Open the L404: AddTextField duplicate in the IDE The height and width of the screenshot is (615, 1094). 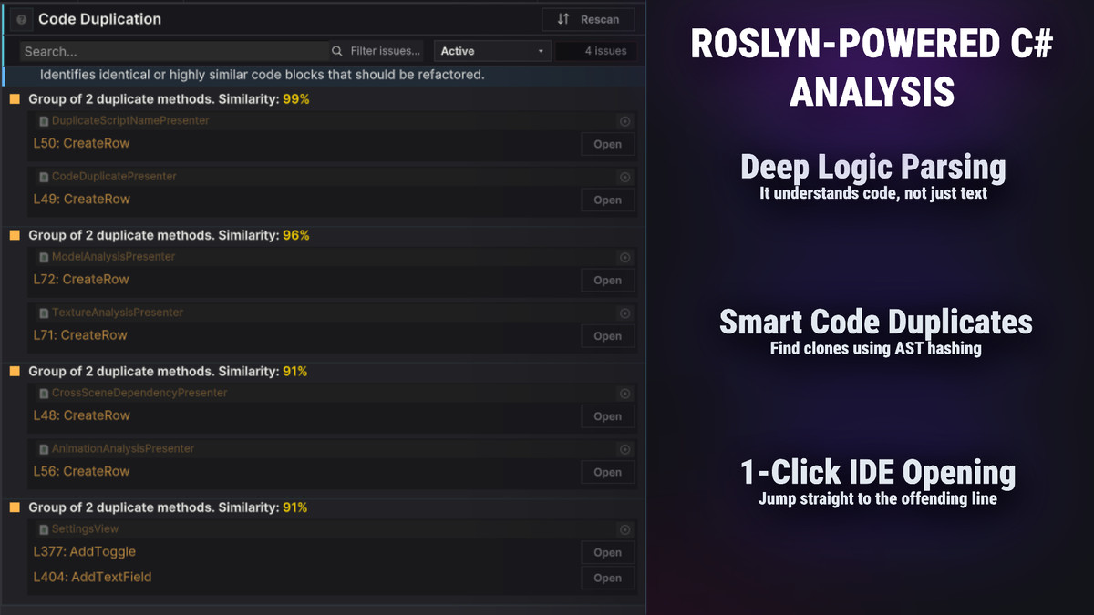608,578
